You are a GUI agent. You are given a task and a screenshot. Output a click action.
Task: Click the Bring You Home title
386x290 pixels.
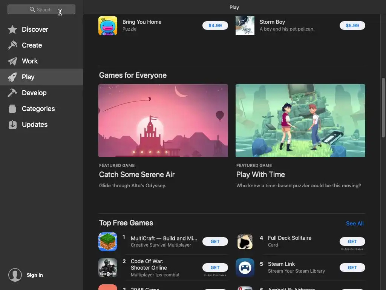(142, 22)
